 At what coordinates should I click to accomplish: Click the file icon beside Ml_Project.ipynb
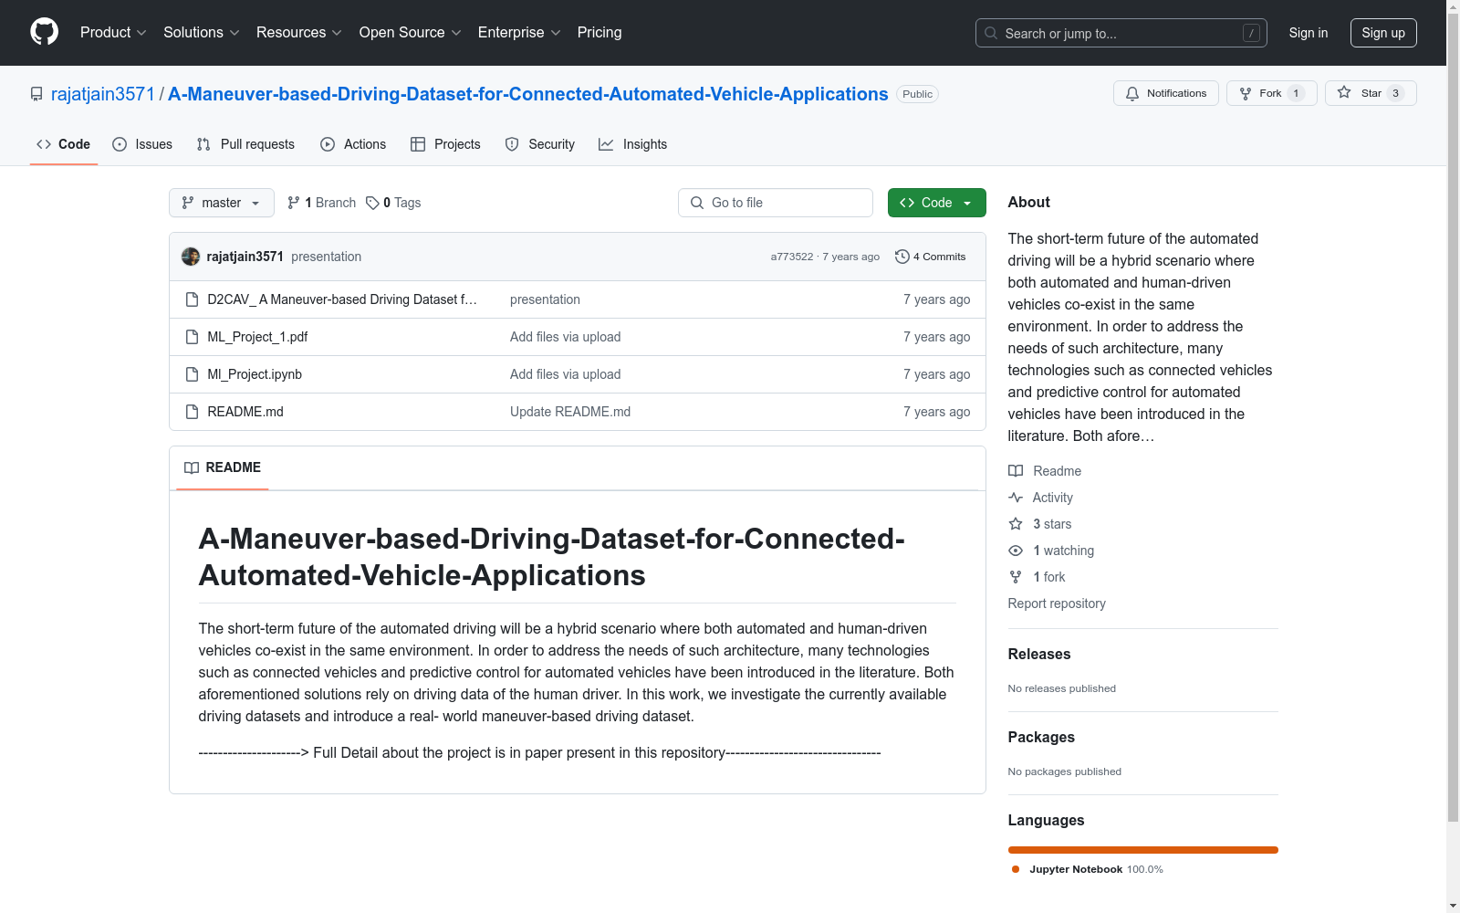192,374
